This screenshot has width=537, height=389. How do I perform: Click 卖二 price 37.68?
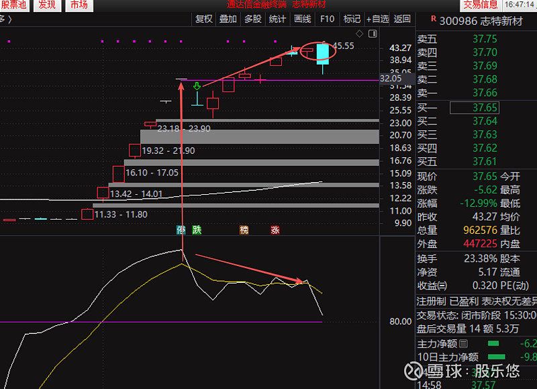pyautogui.click(x=485, y=79)
